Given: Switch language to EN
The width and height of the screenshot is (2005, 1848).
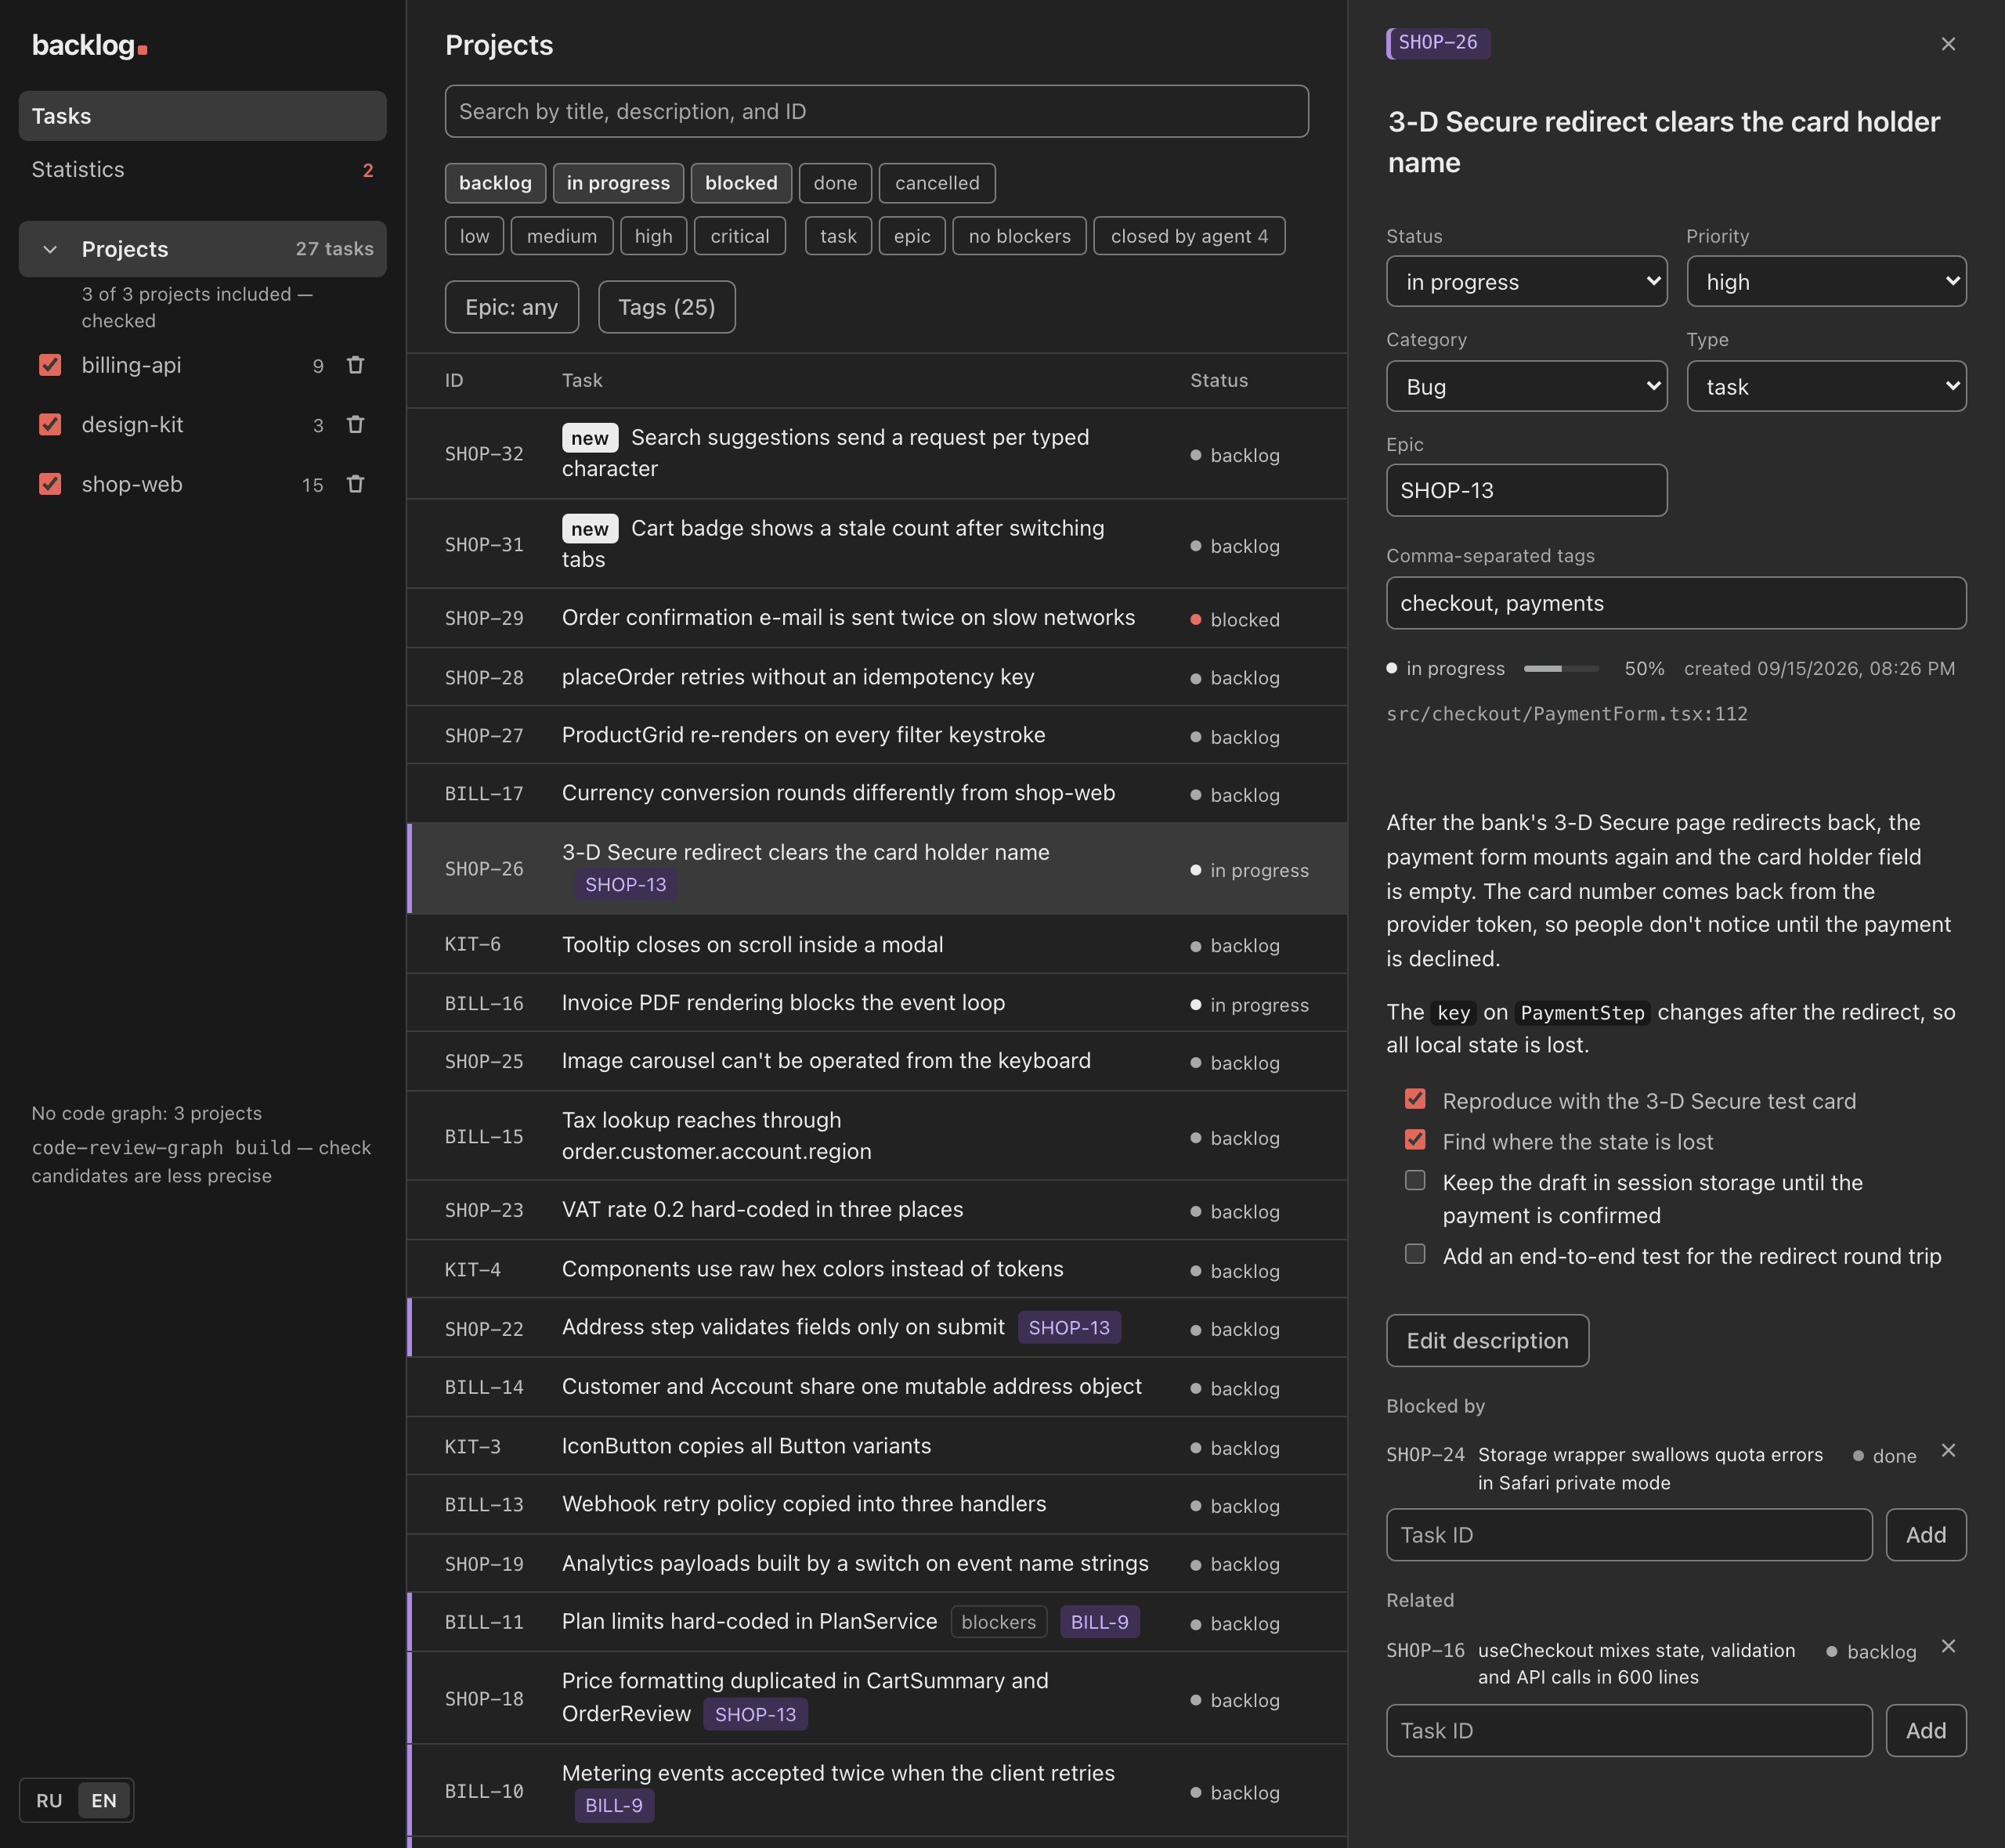Looking at the screenshot, I should [104, 1800].
